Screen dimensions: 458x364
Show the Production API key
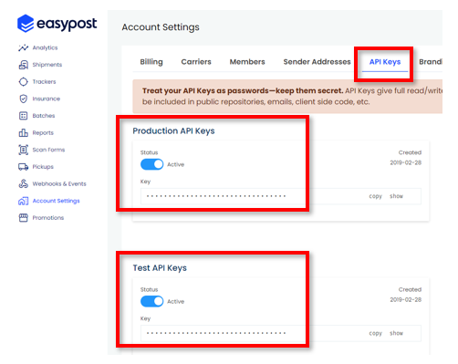click(396, 196)
